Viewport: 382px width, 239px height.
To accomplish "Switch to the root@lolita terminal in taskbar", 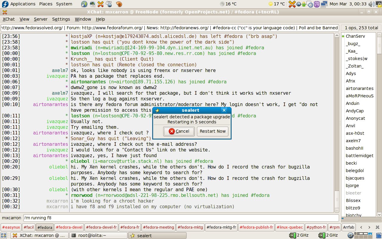I will 98,235.
